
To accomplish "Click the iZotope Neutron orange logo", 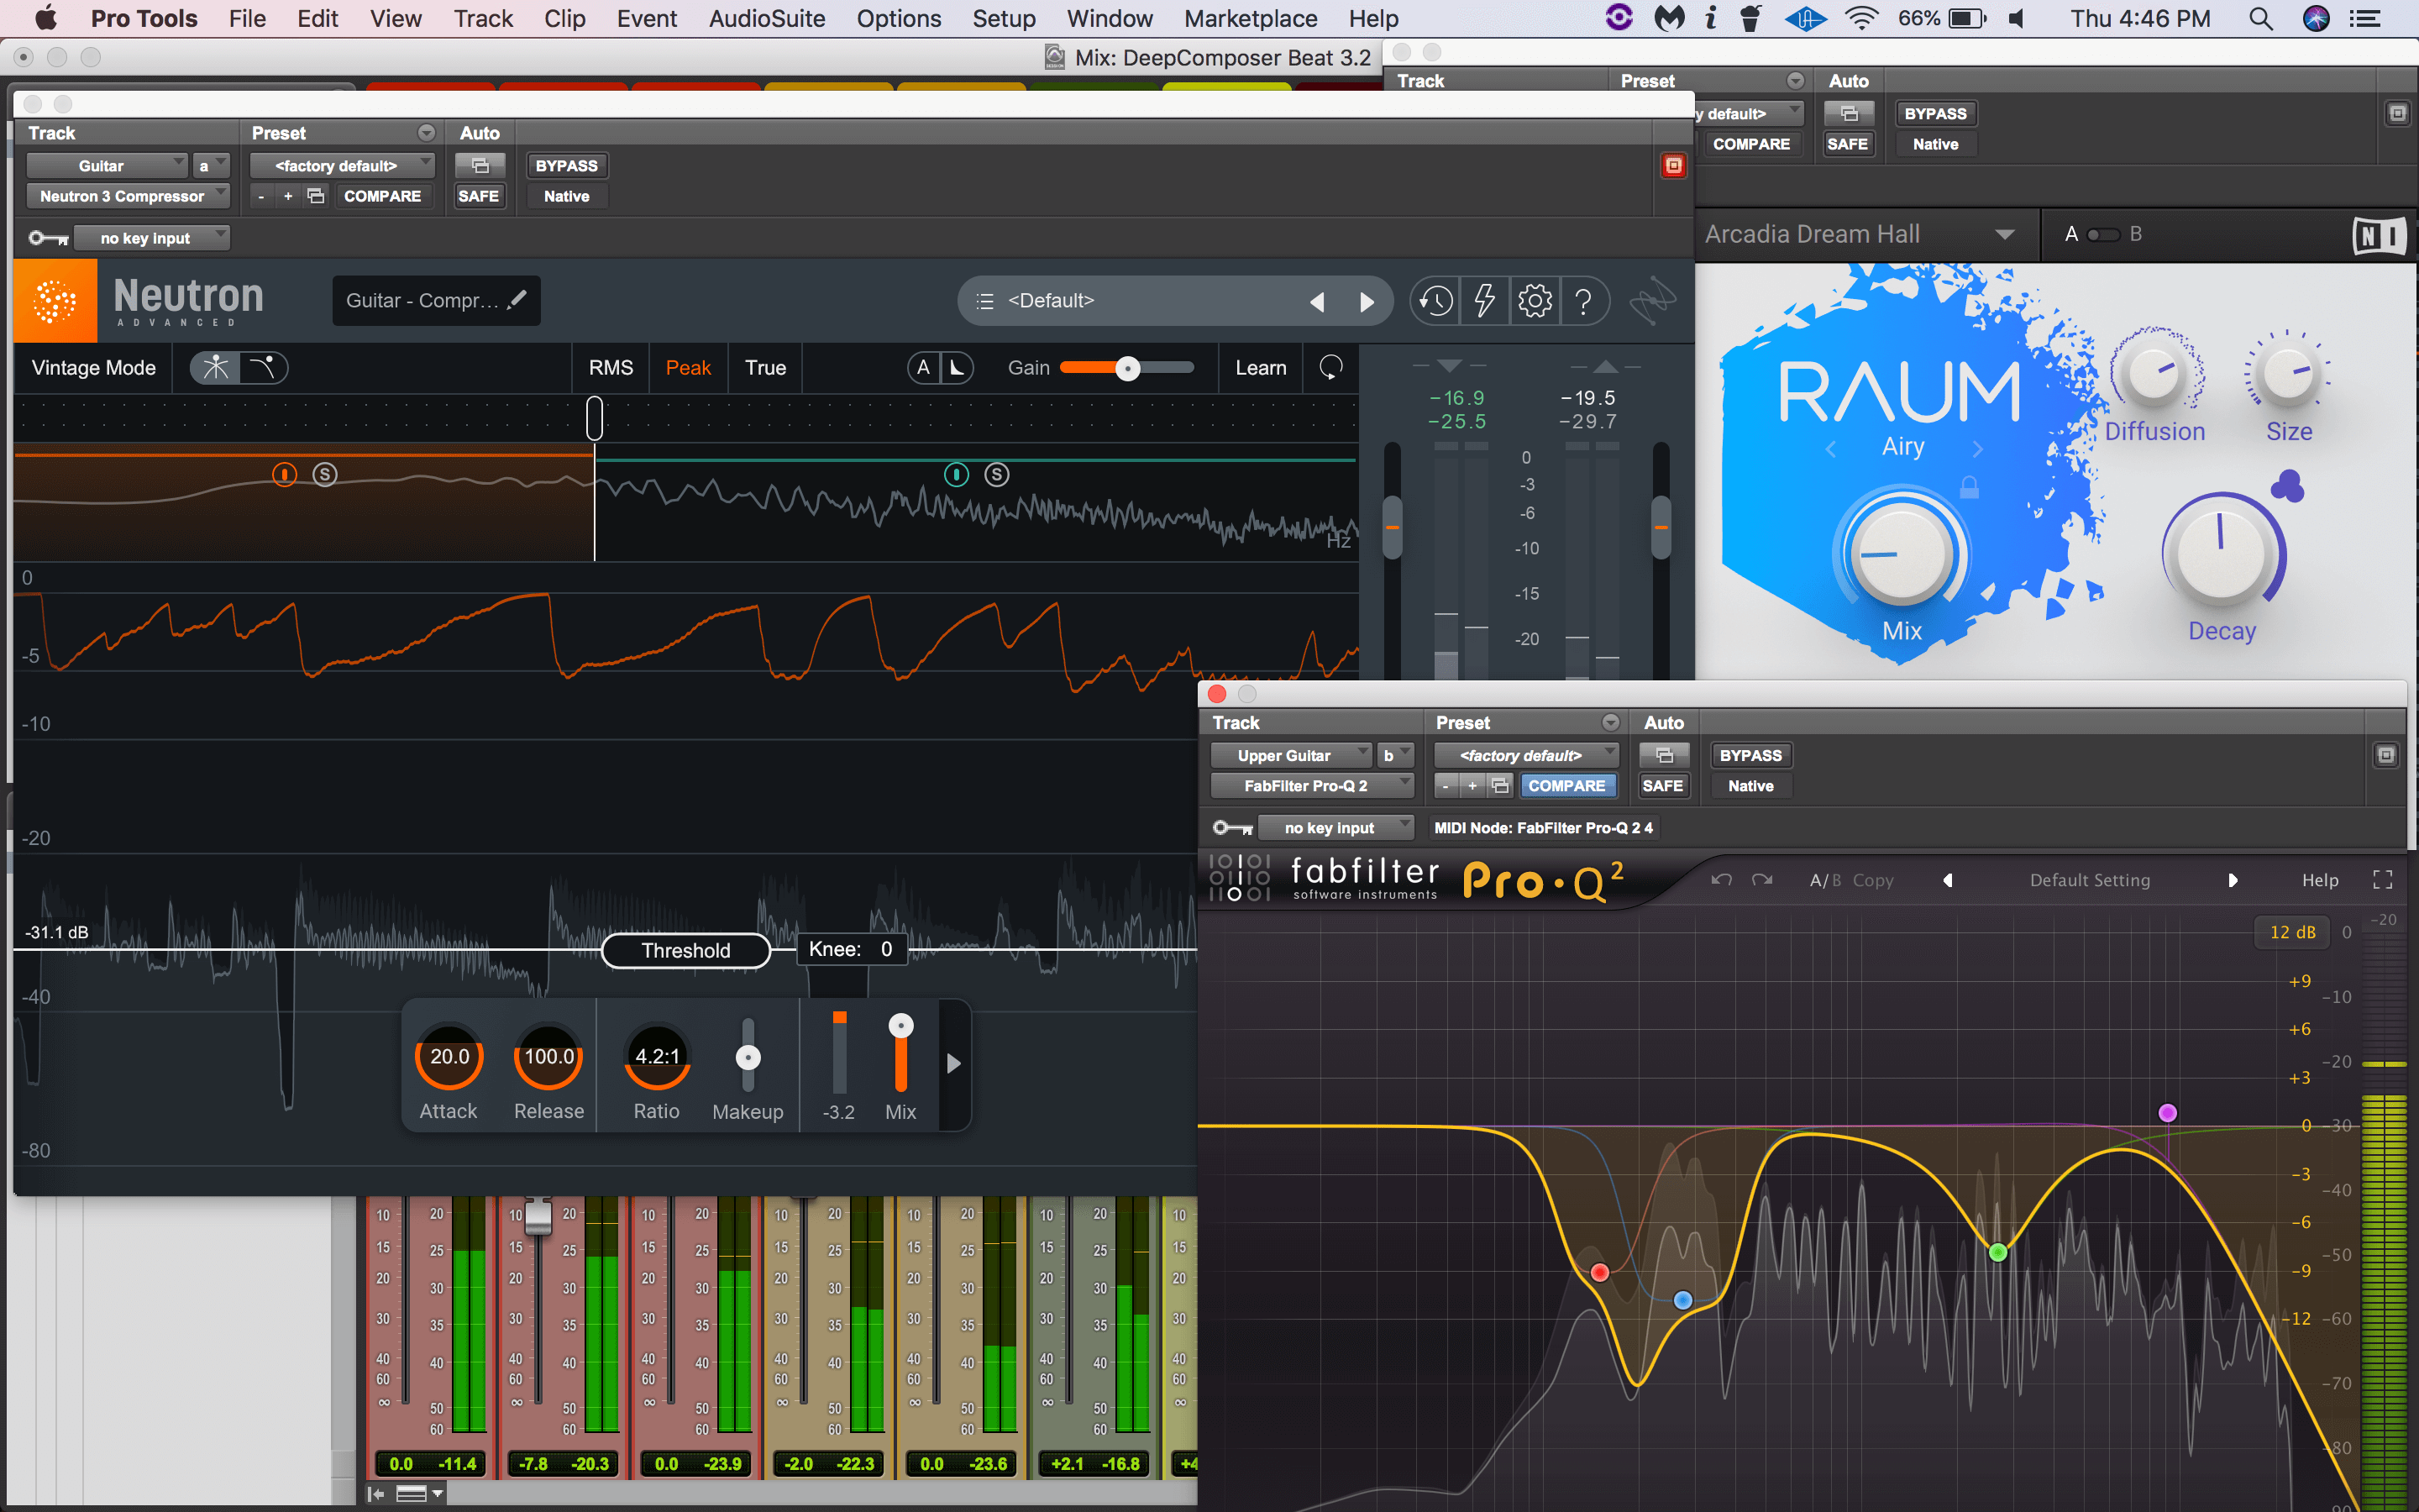I will coord(55,300).
